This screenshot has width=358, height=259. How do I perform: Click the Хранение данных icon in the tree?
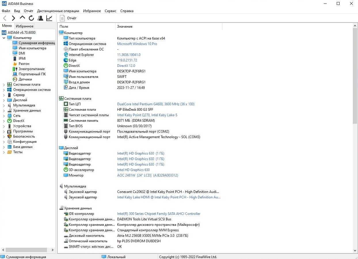pos(9,110)
